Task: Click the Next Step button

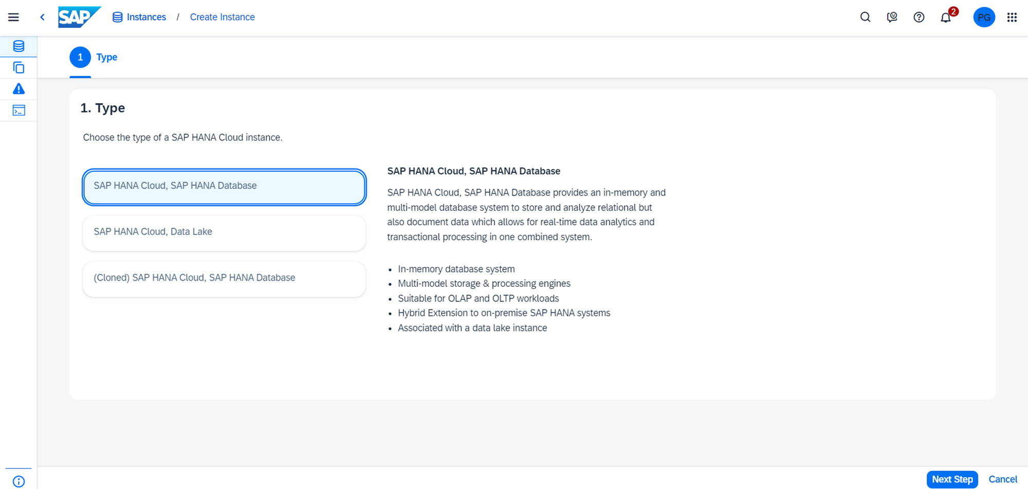Action: [952, 479]
